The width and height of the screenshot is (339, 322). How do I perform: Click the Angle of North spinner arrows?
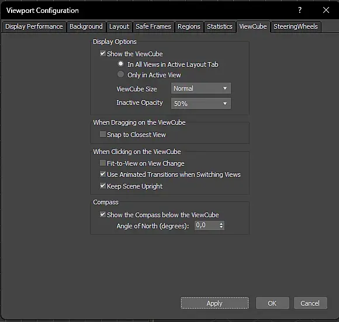pyautogui.click(x=221, y=225)
